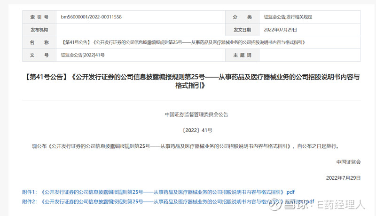The width and height of the screenshot is (376, 216).
Task: Click the 中国证监会 signature text
Action: (x=348, y=162)
